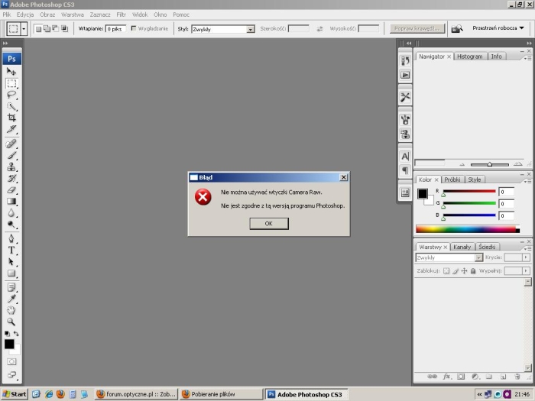Viewport: 535px width, 401px height.
Task: Expand the toolbox double-arrow toggle
Action: 5,44
